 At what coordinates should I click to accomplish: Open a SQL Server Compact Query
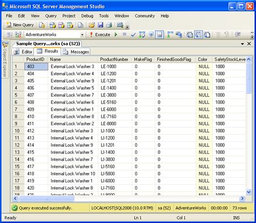80,25
